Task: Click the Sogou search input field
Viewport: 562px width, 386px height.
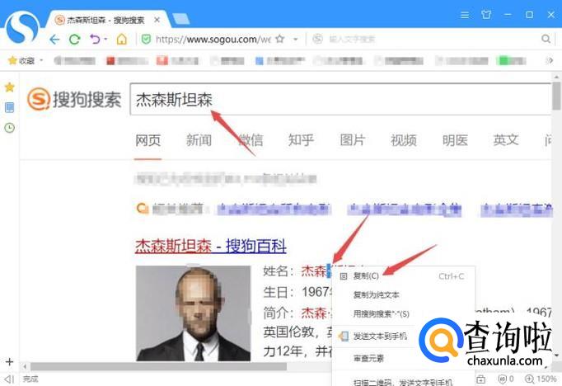Action: tap(338, 100)
